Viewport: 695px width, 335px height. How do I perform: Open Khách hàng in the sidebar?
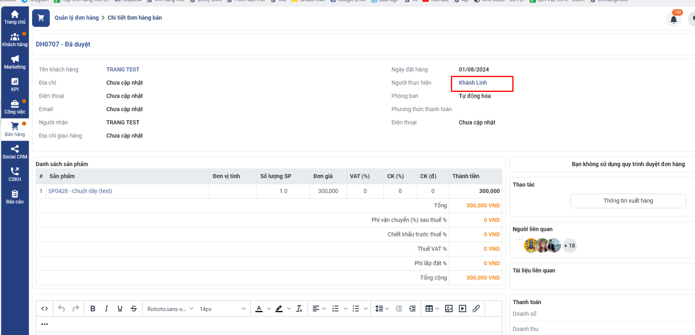point(15,39)
